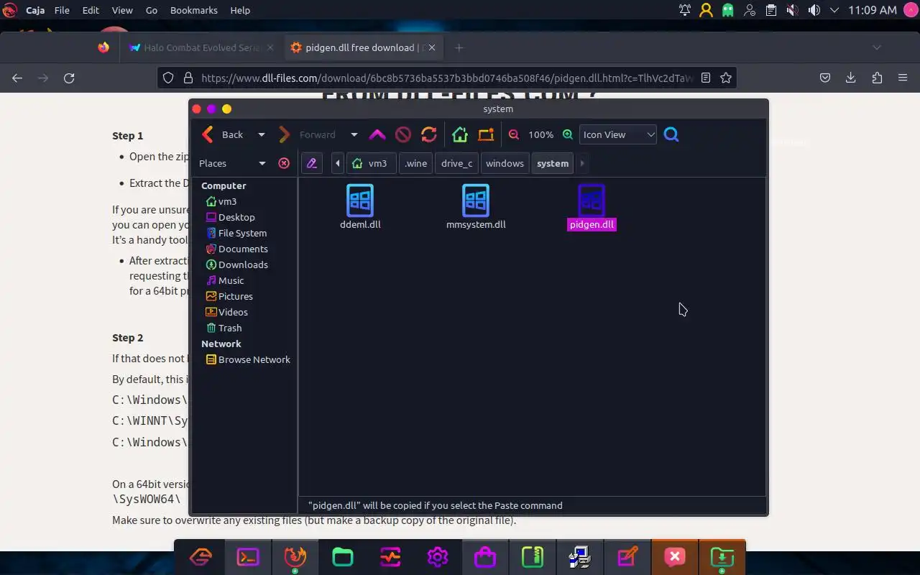Click the Computer icon in Caja toolbar
This screenshot has height=575, width=920.
tap(486, 134)
